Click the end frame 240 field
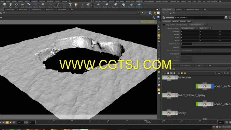231x130 pixels. coord(221,122)
